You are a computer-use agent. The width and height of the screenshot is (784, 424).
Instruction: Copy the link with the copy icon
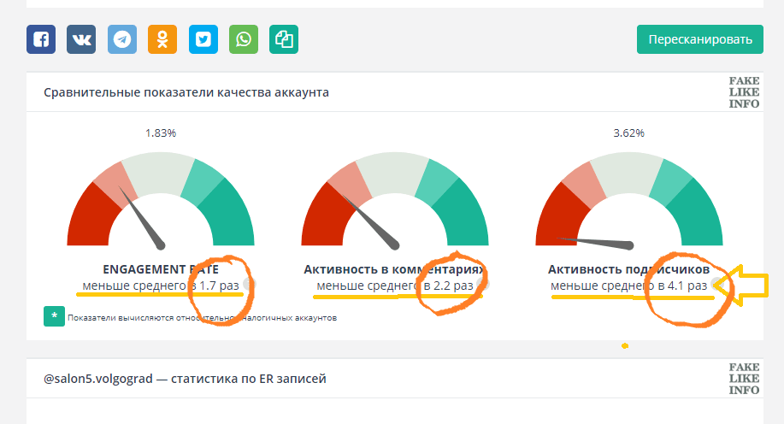click(284, 39)
